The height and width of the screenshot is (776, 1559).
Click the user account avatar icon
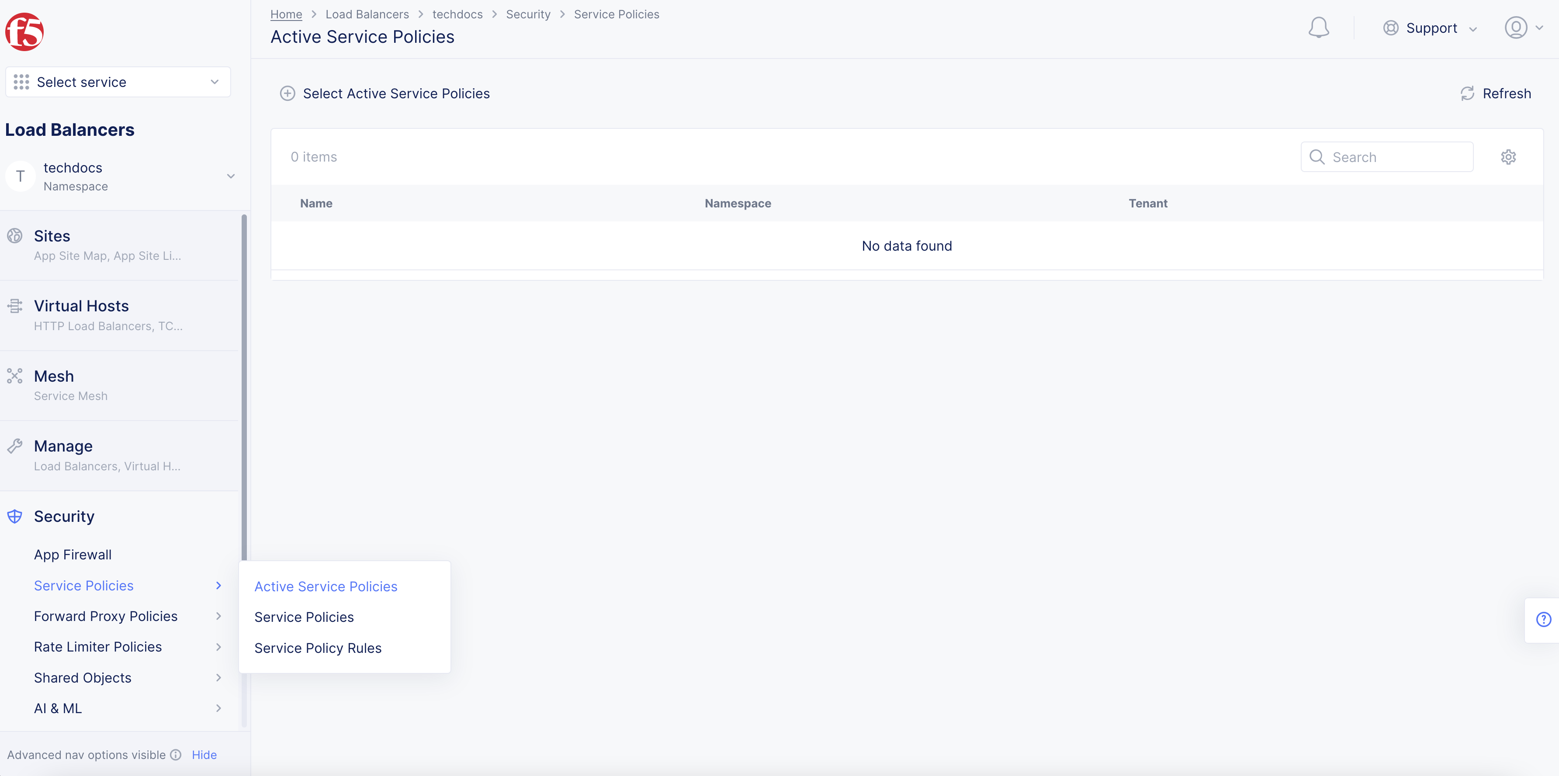(x=1515, y=28)
